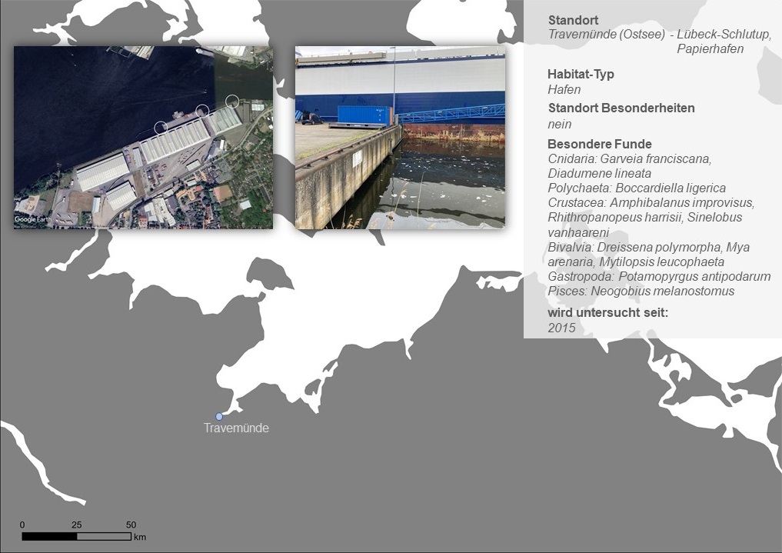Click the Besondere Funde heading

coord(599,144)
